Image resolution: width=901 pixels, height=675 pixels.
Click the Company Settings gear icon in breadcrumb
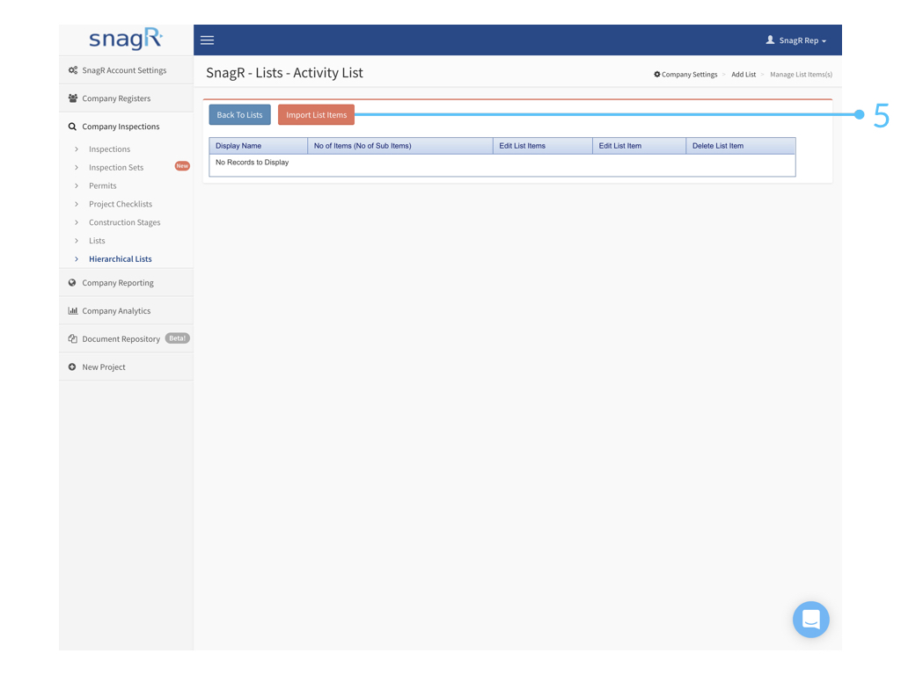coord(656,74)
